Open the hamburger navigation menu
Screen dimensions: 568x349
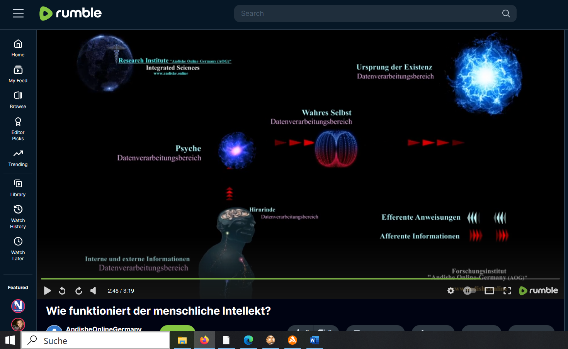click(18, 14)
